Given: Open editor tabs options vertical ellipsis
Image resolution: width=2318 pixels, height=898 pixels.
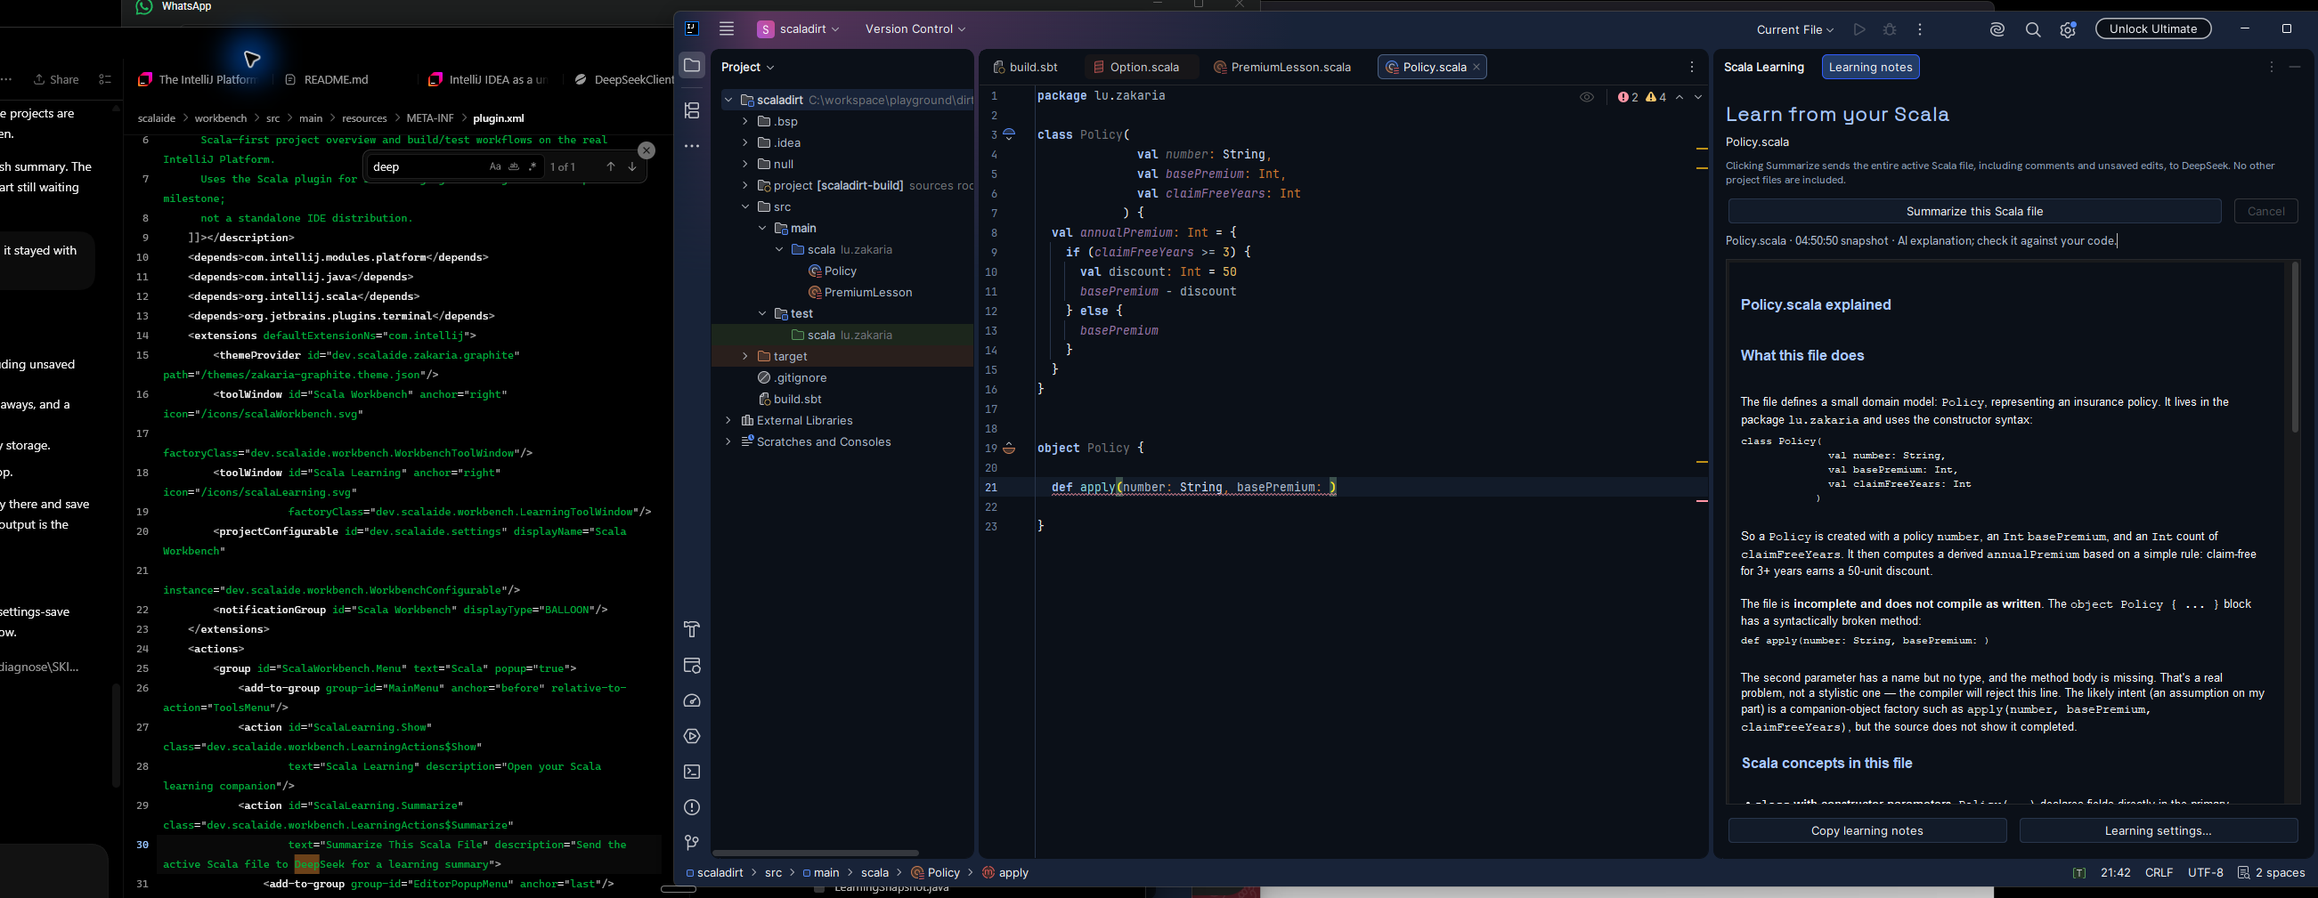Looking at the screenshot, I should click(1692, 67).
